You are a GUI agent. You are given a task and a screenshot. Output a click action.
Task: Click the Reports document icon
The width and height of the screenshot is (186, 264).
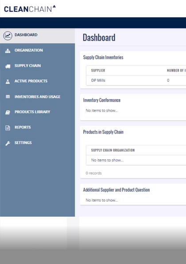coord(8,128)
